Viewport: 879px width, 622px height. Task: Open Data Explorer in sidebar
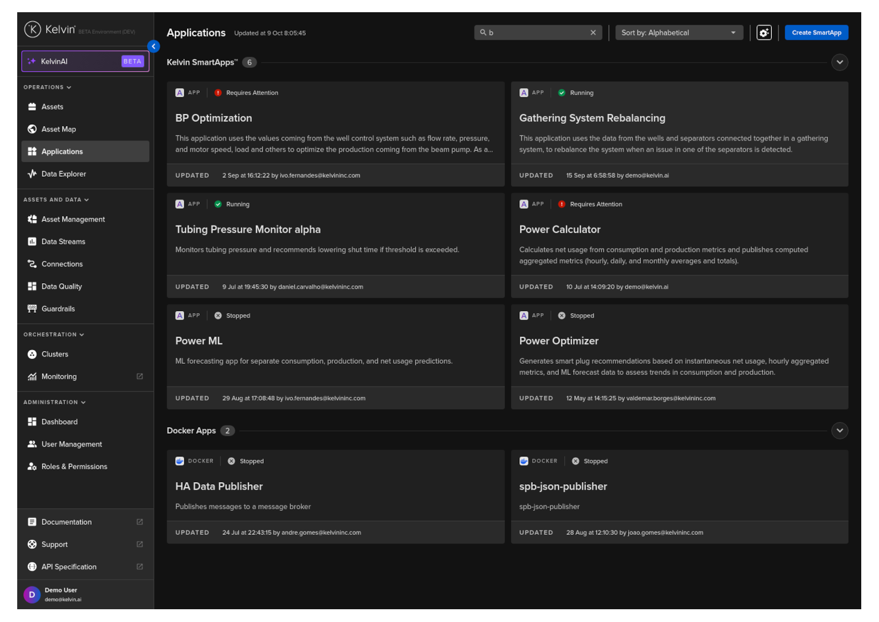[64, 174]
